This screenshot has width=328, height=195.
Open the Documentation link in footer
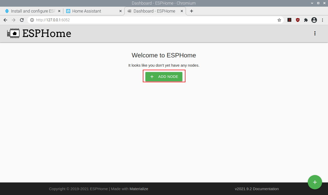point(266,189)
